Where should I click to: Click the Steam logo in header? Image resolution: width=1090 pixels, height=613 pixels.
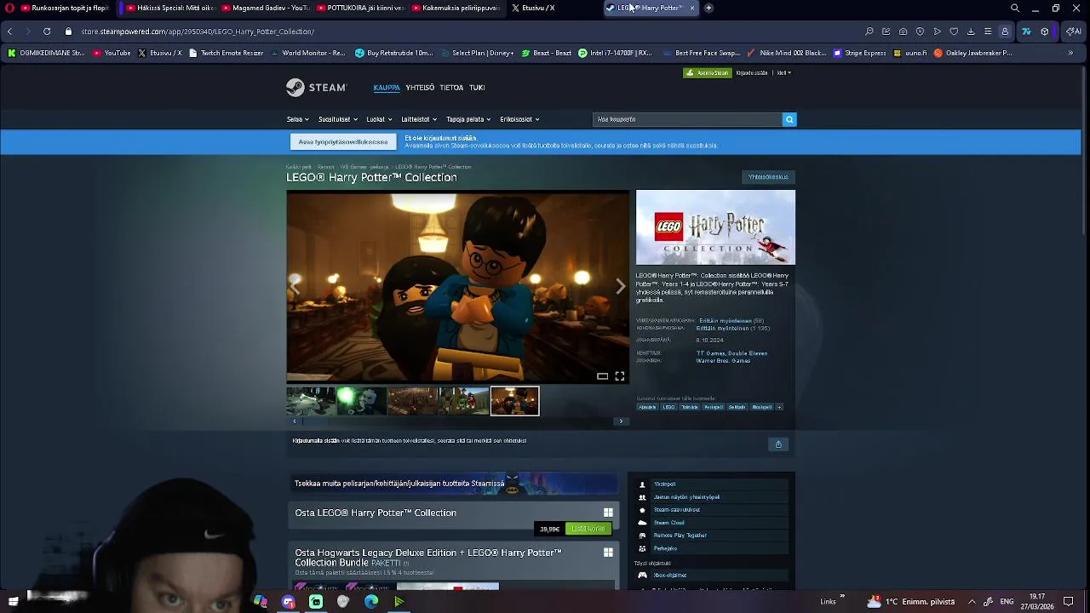coord(316,87)
